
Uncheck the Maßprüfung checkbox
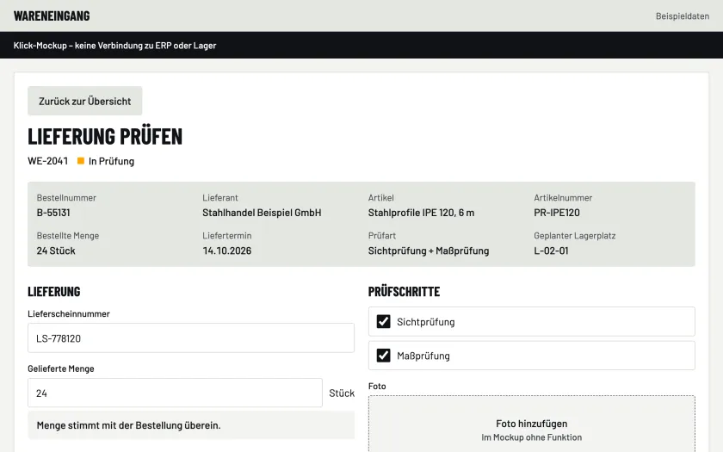(x=383, y=355)
